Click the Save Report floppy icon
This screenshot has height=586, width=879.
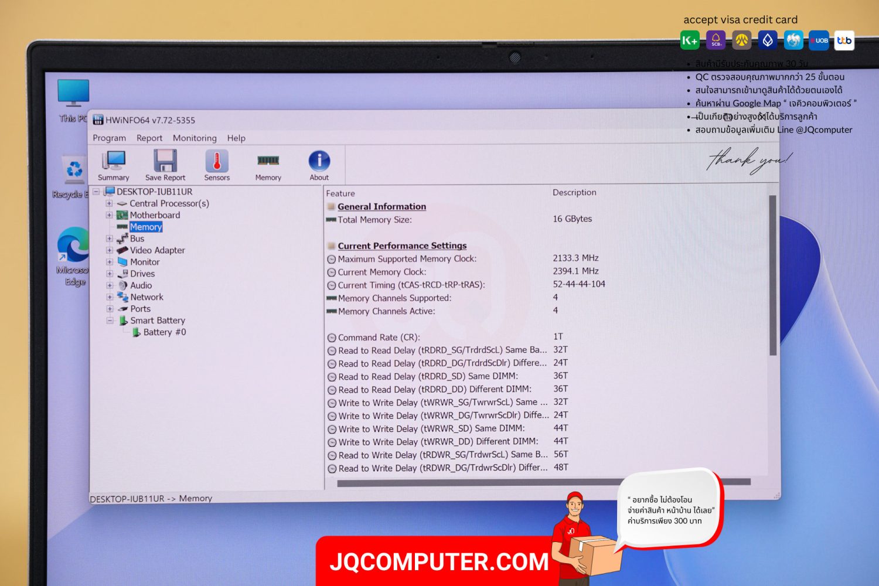point(165,161)
